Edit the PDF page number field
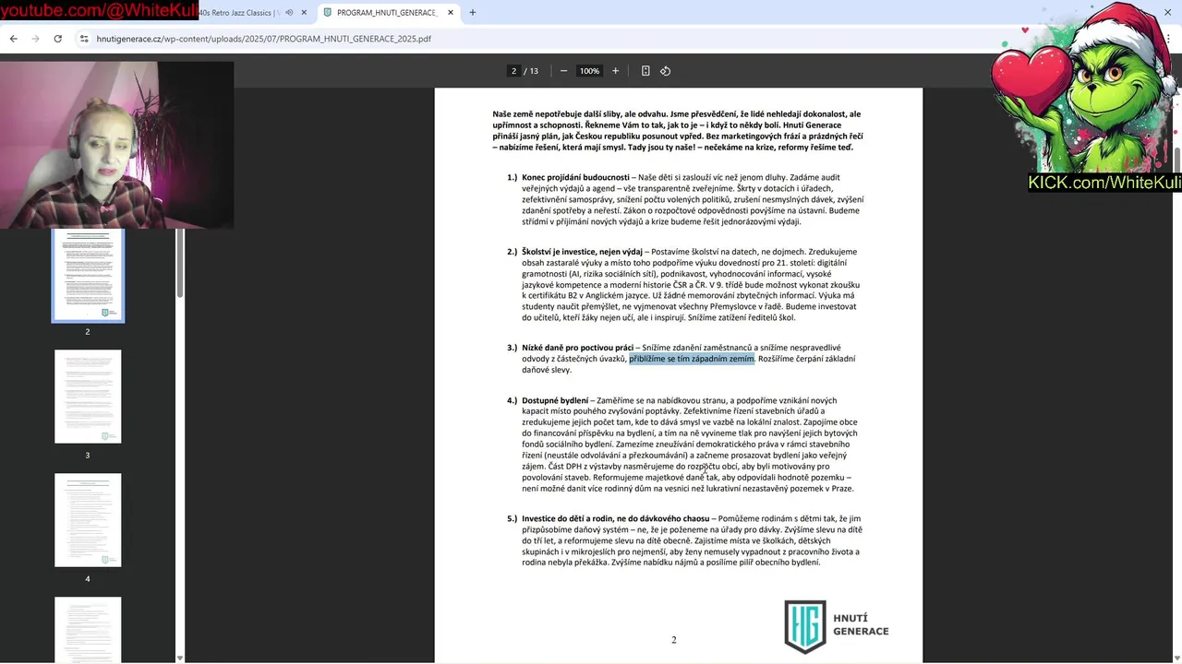The width and height of the screenshot is (1182, 664). point(513,71)
